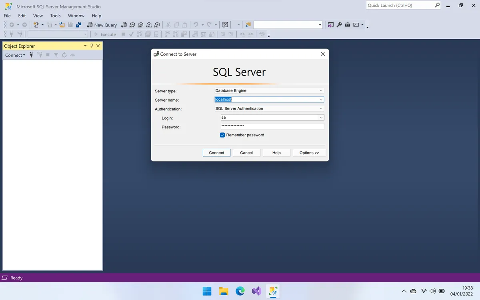The height and width of the screenshot is (300, 480).
Task: Open Microsoft Edge from taskbar
Action: (x=240, y=291)
